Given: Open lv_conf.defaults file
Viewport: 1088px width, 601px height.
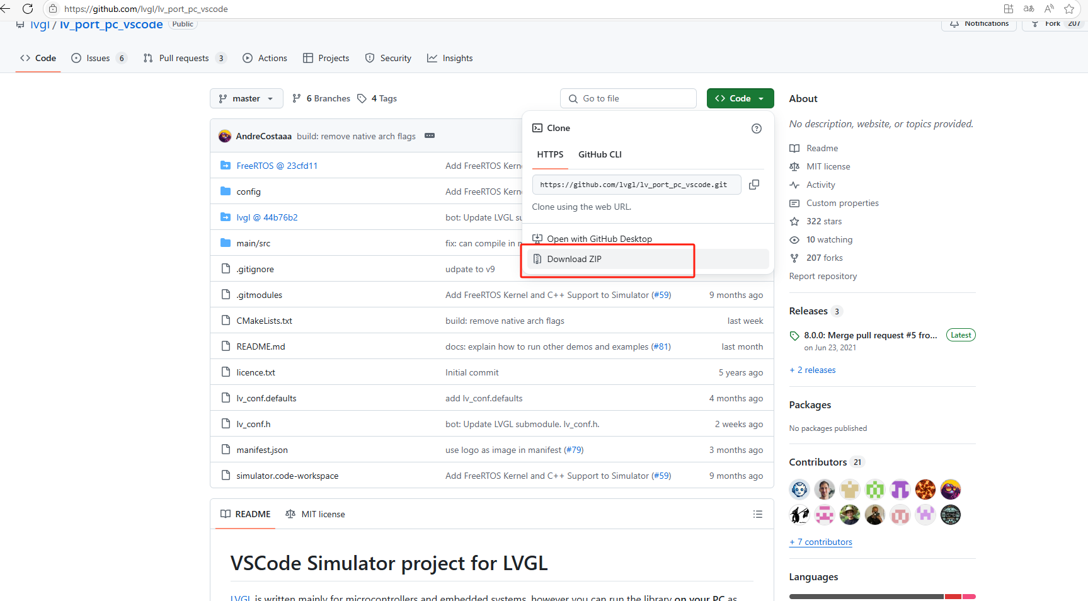Looking at the screenshot, I should 266,398.
